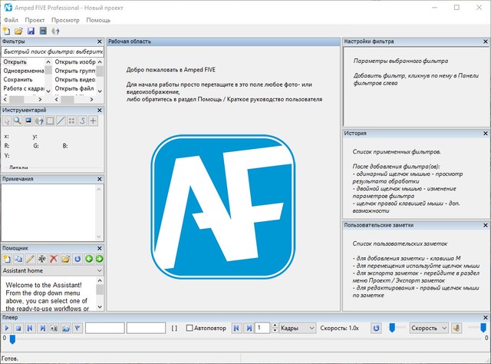Click the magnifier zoom tool in Инструментарий

18,121
